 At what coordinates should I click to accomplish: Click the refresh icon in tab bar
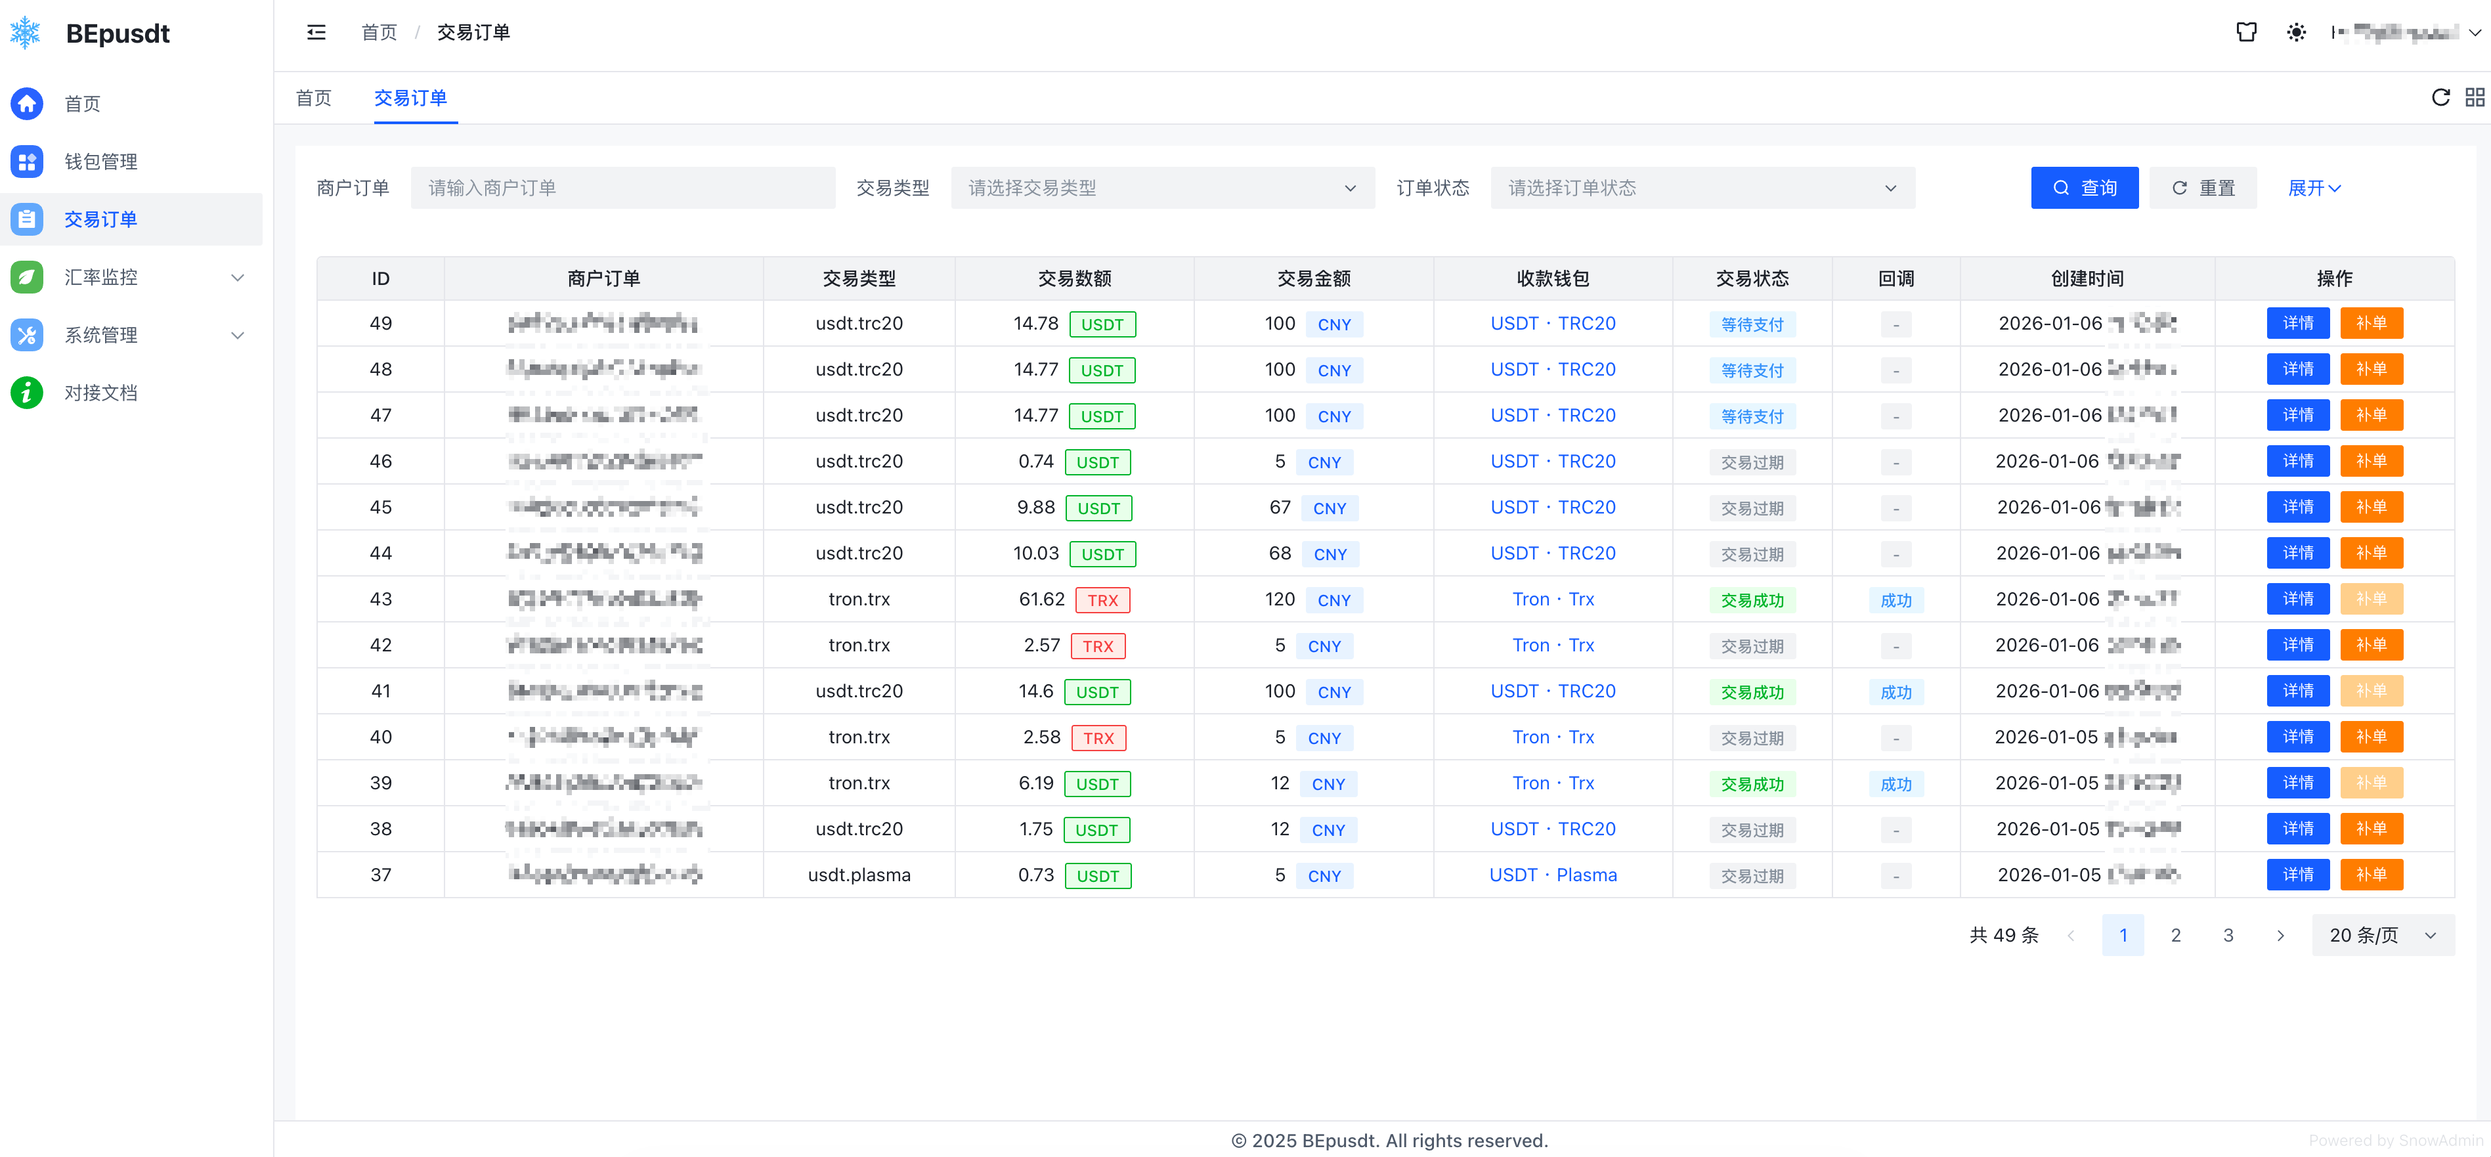pyautogui.click(x=2440, y=98)
